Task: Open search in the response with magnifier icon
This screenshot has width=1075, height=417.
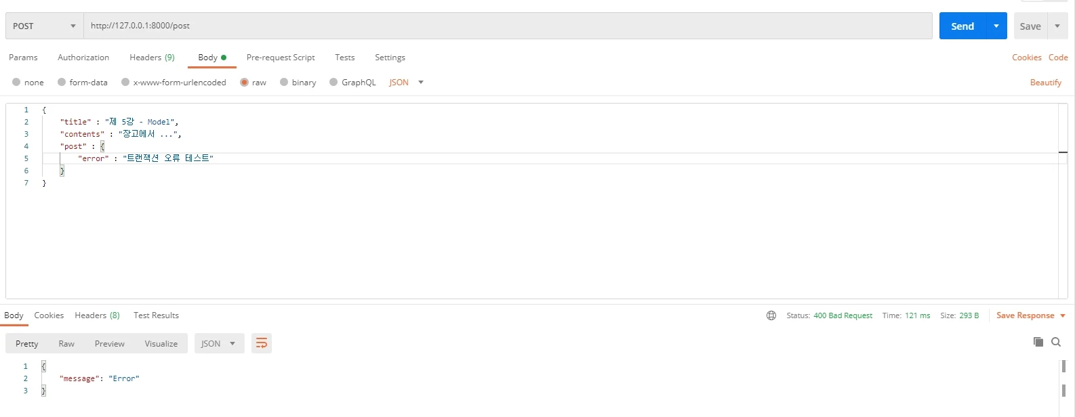Action: (1055, 342)
